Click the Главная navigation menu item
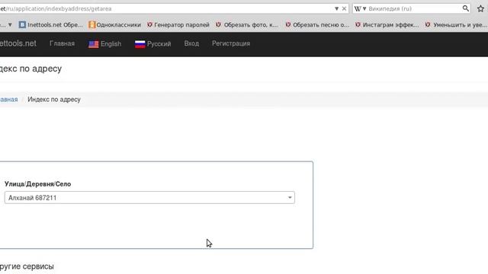 click(62, 43)
